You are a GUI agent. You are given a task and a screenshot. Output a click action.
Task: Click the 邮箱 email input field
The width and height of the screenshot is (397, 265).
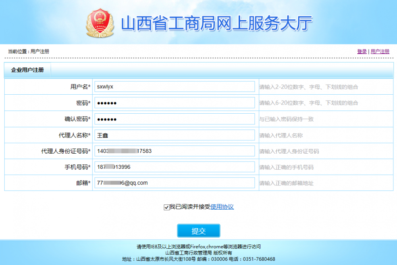[174, 183]
